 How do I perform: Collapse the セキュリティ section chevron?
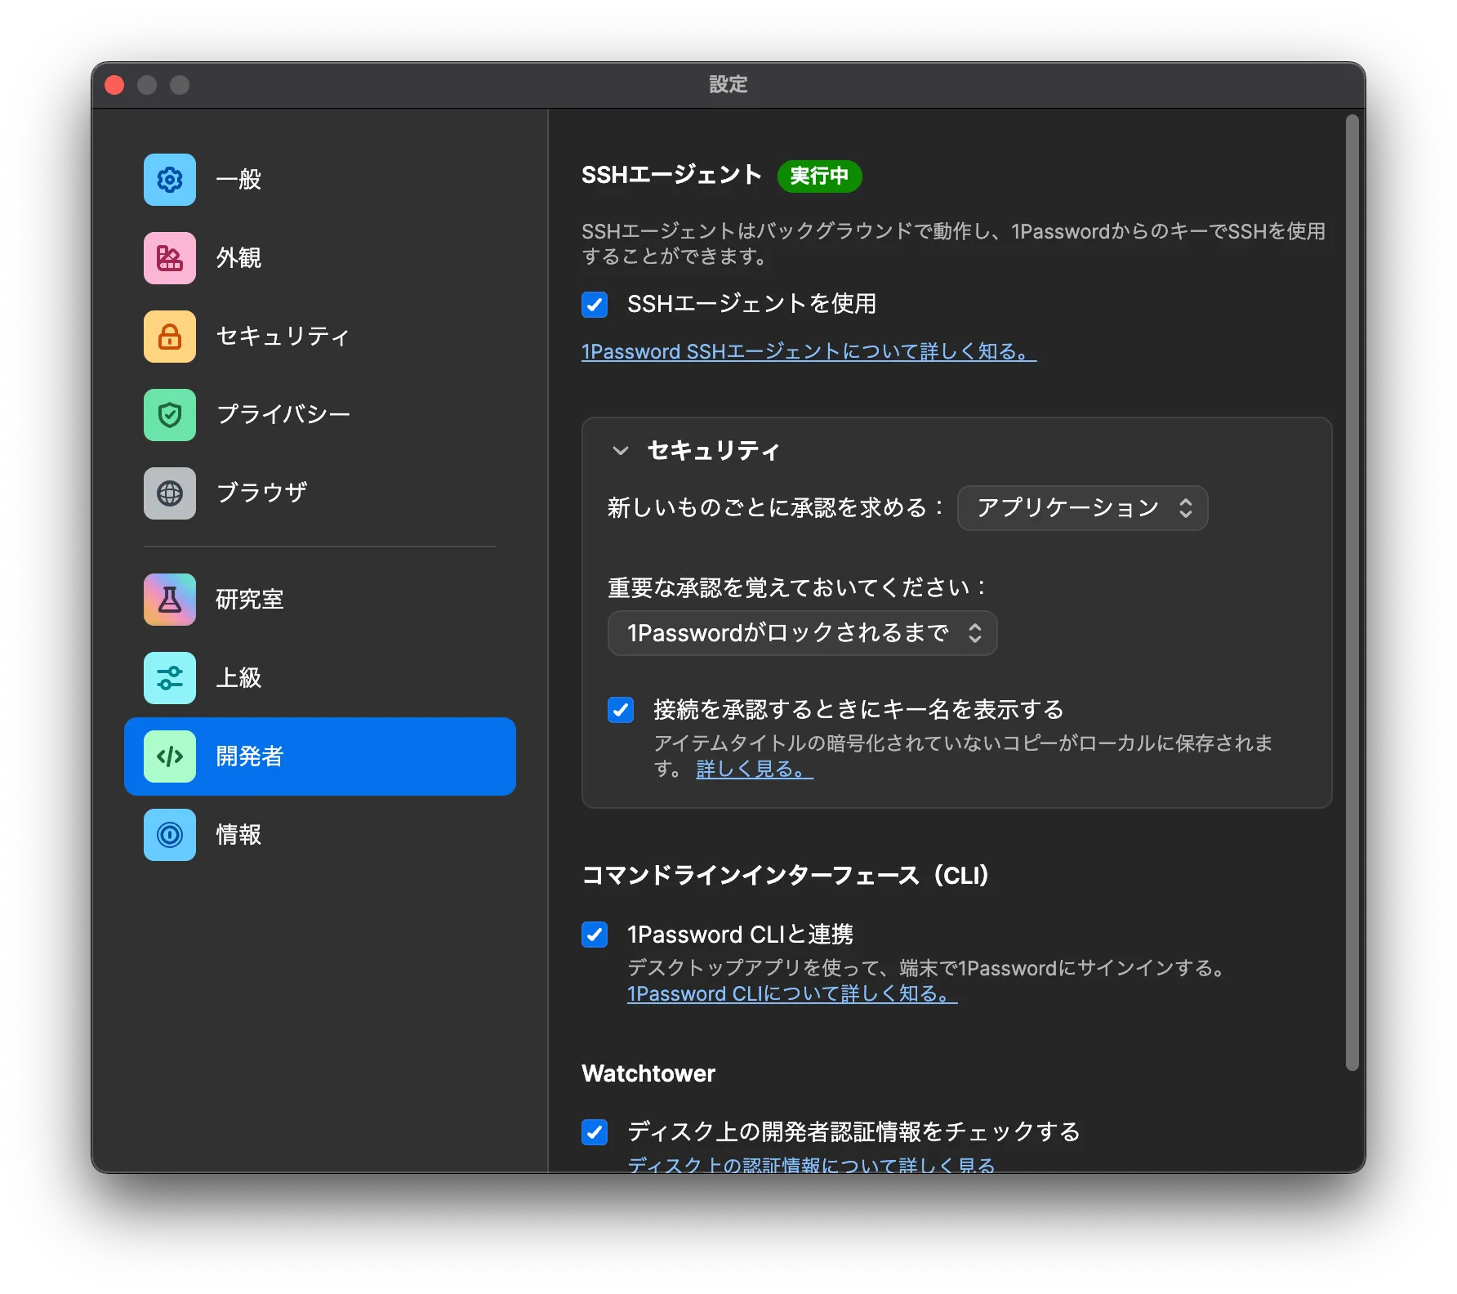(x=621, y=451)
